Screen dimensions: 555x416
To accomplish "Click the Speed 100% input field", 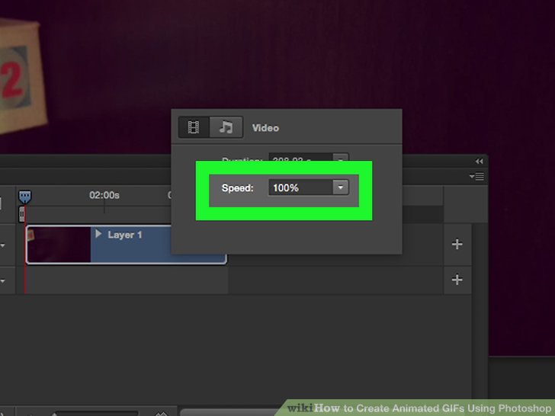I will [300, 187].
